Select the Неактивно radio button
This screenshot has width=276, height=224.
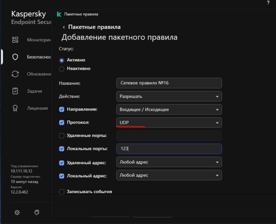coord(62,69)
